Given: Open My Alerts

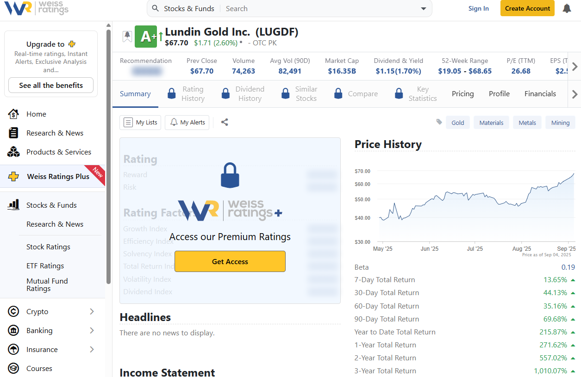Looking at the screenshot, I should click(187, 122).
